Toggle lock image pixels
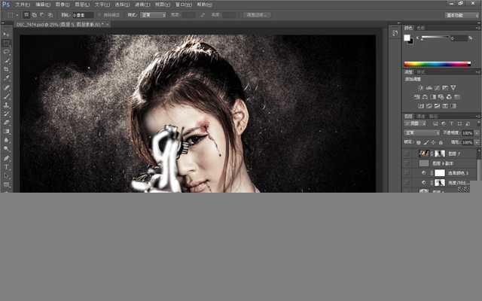 click(x=426, y=142)
